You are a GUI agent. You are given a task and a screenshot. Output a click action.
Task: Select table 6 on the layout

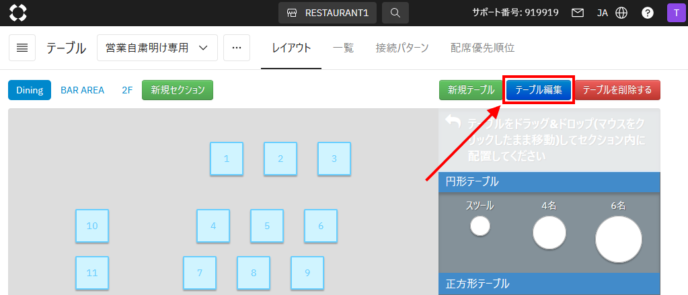coord(321,226)
